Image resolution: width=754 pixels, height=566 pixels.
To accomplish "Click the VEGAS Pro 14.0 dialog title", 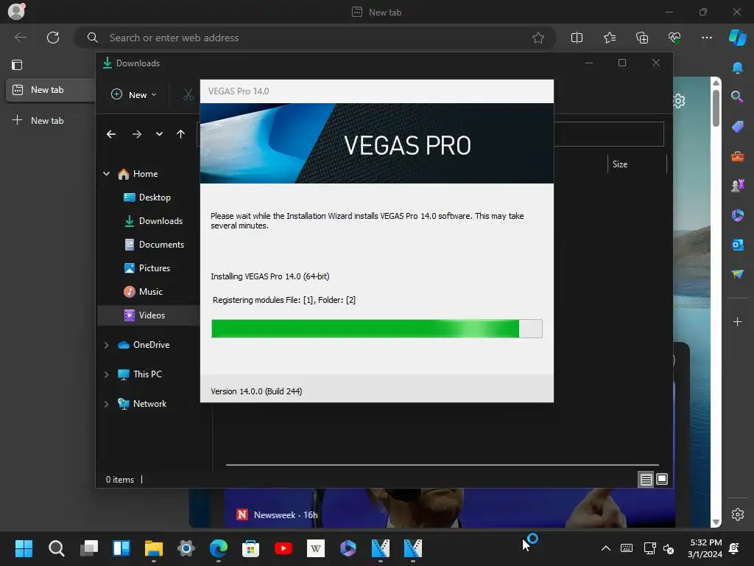I will (x=239, y=91).
